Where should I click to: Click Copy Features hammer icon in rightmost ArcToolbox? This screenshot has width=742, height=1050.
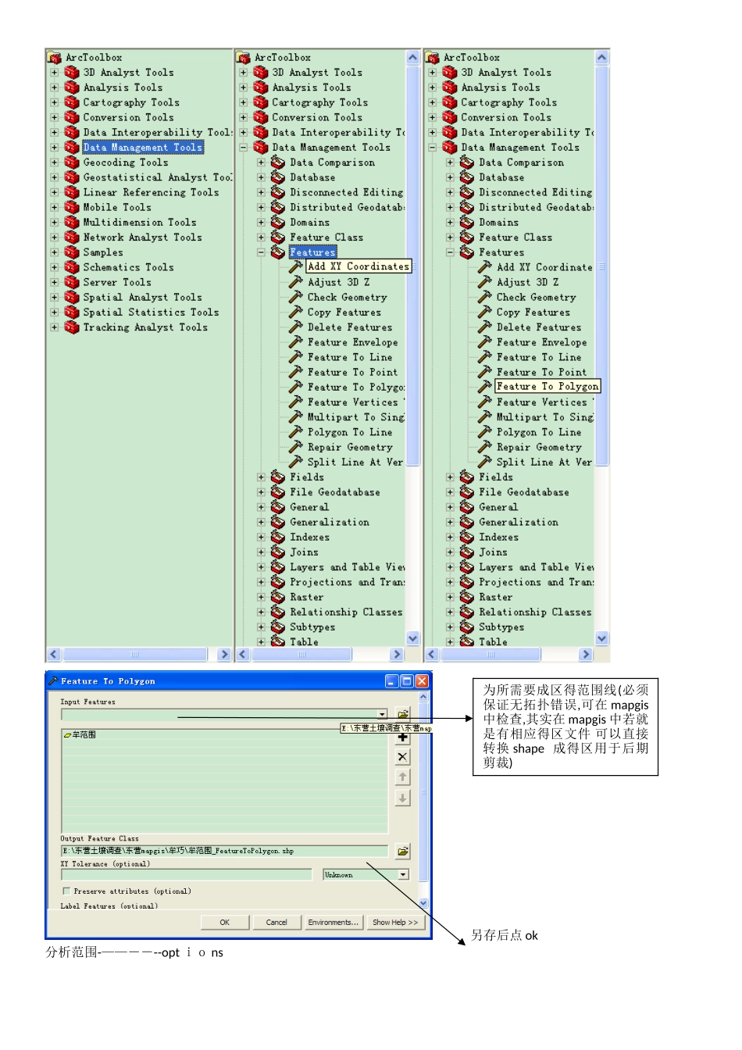tap(485, 312)
